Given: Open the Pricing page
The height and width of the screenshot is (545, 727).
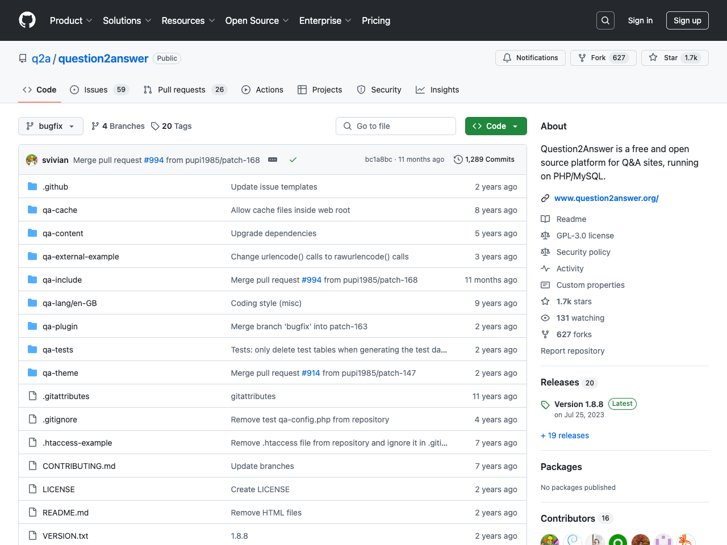Looking at the screenshot, I should 376,20.
